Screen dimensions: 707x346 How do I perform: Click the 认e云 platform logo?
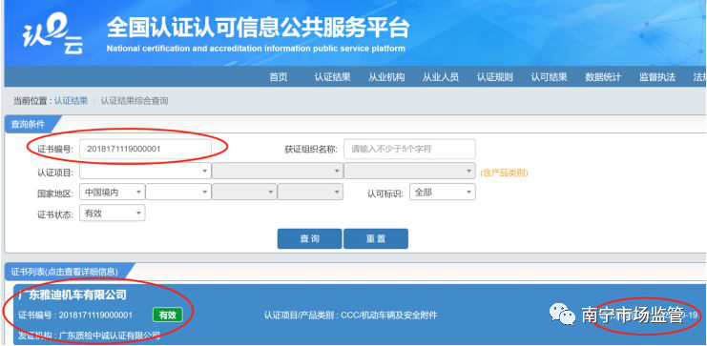[52, 33]
